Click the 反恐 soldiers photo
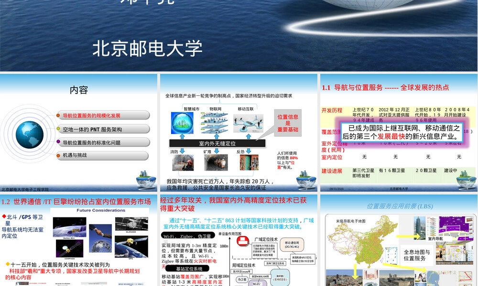 249,163
